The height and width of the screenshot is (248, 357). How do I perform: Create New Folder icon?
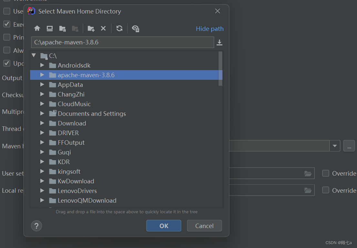tap(91, 29)
